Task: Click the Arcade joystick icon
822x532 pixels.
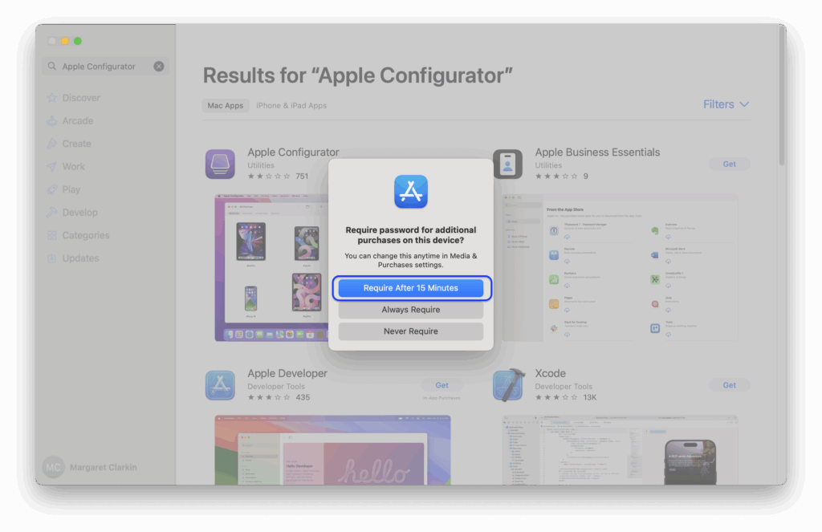Action: point(52,120)
